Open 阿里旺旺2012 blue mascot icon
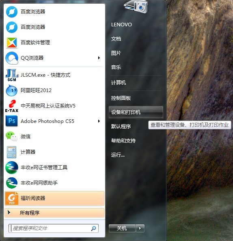Viewport: 233px width, 241px height. coord(11,90)
